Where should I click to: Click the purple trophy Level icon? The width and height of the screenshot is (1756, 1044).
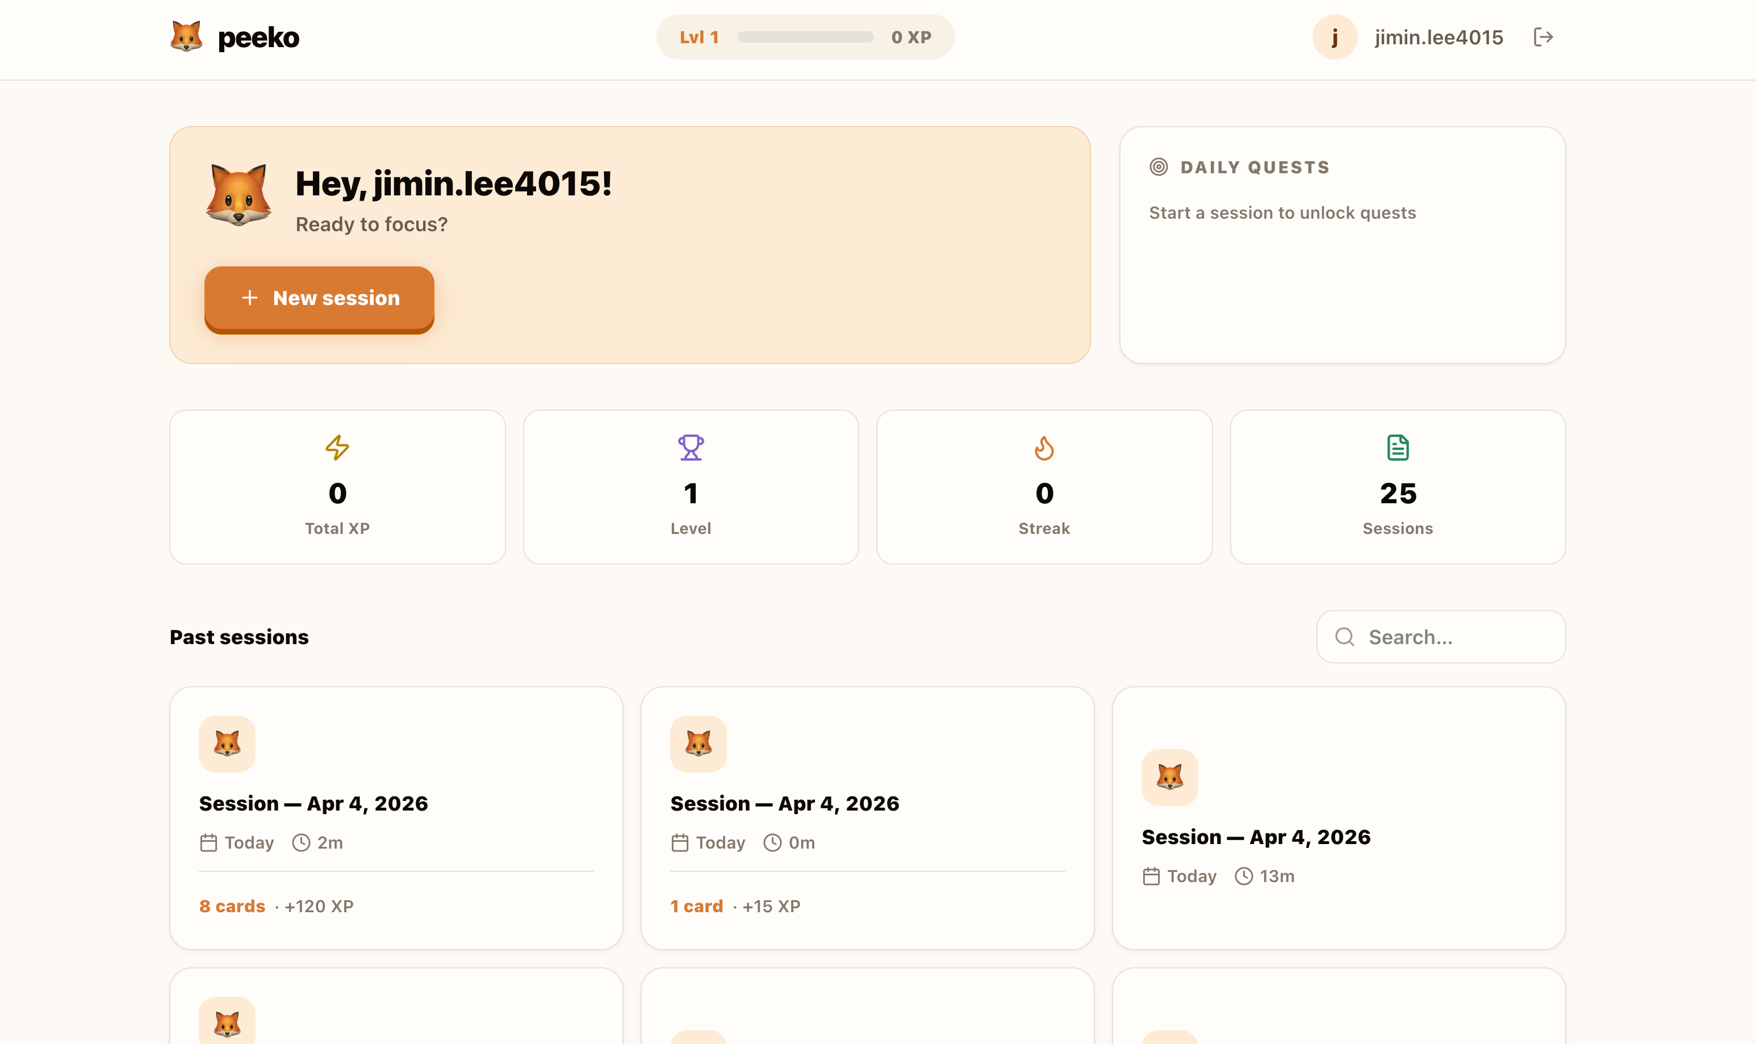point(691,448)
